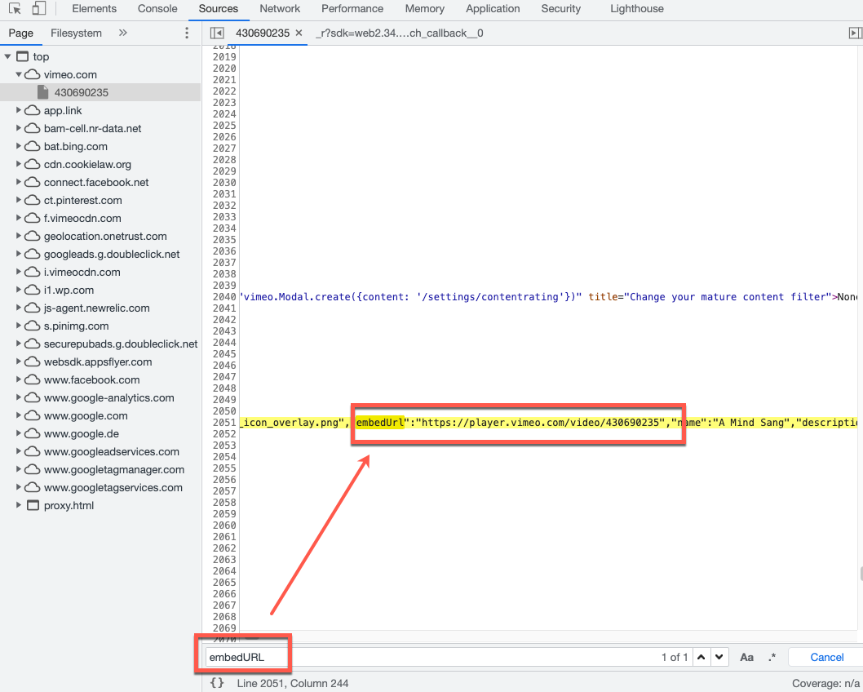
Task: Collapse the vimeo.com tree node
Action: tap(19, 74)
